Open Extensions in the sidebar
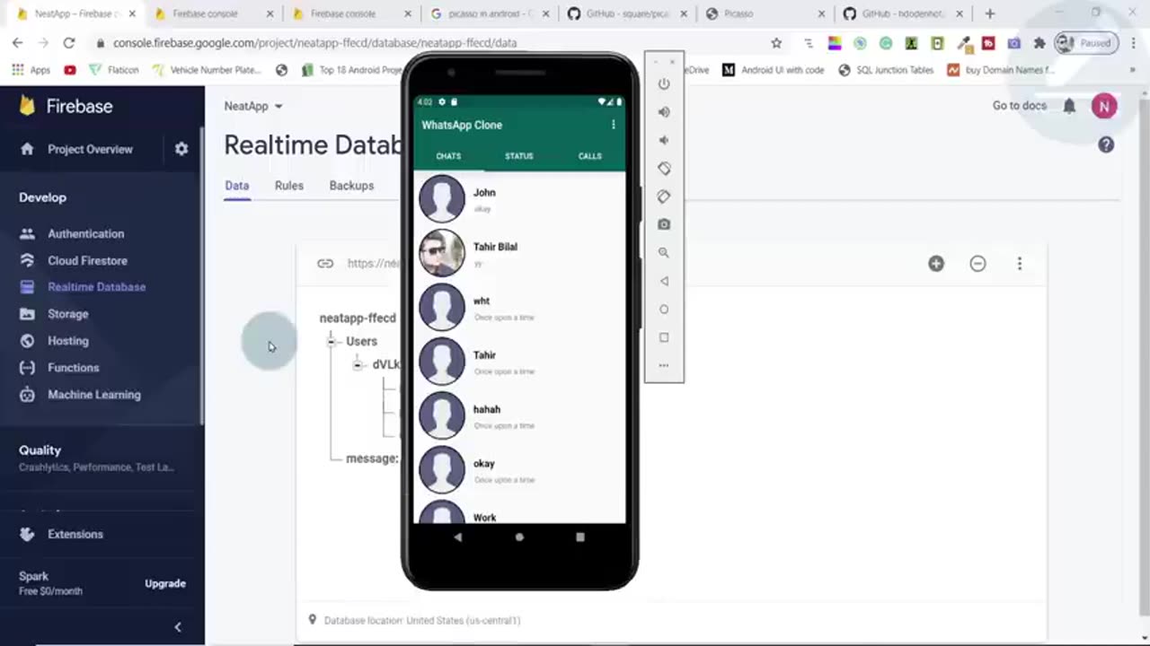The height and width of the screenshot is (646, 1150). (x=75, y=534)
